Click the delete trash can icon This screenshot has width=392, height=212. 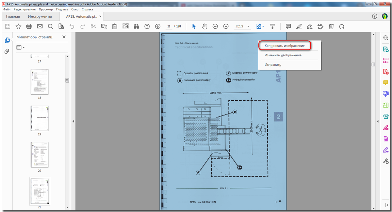(331, 26)
